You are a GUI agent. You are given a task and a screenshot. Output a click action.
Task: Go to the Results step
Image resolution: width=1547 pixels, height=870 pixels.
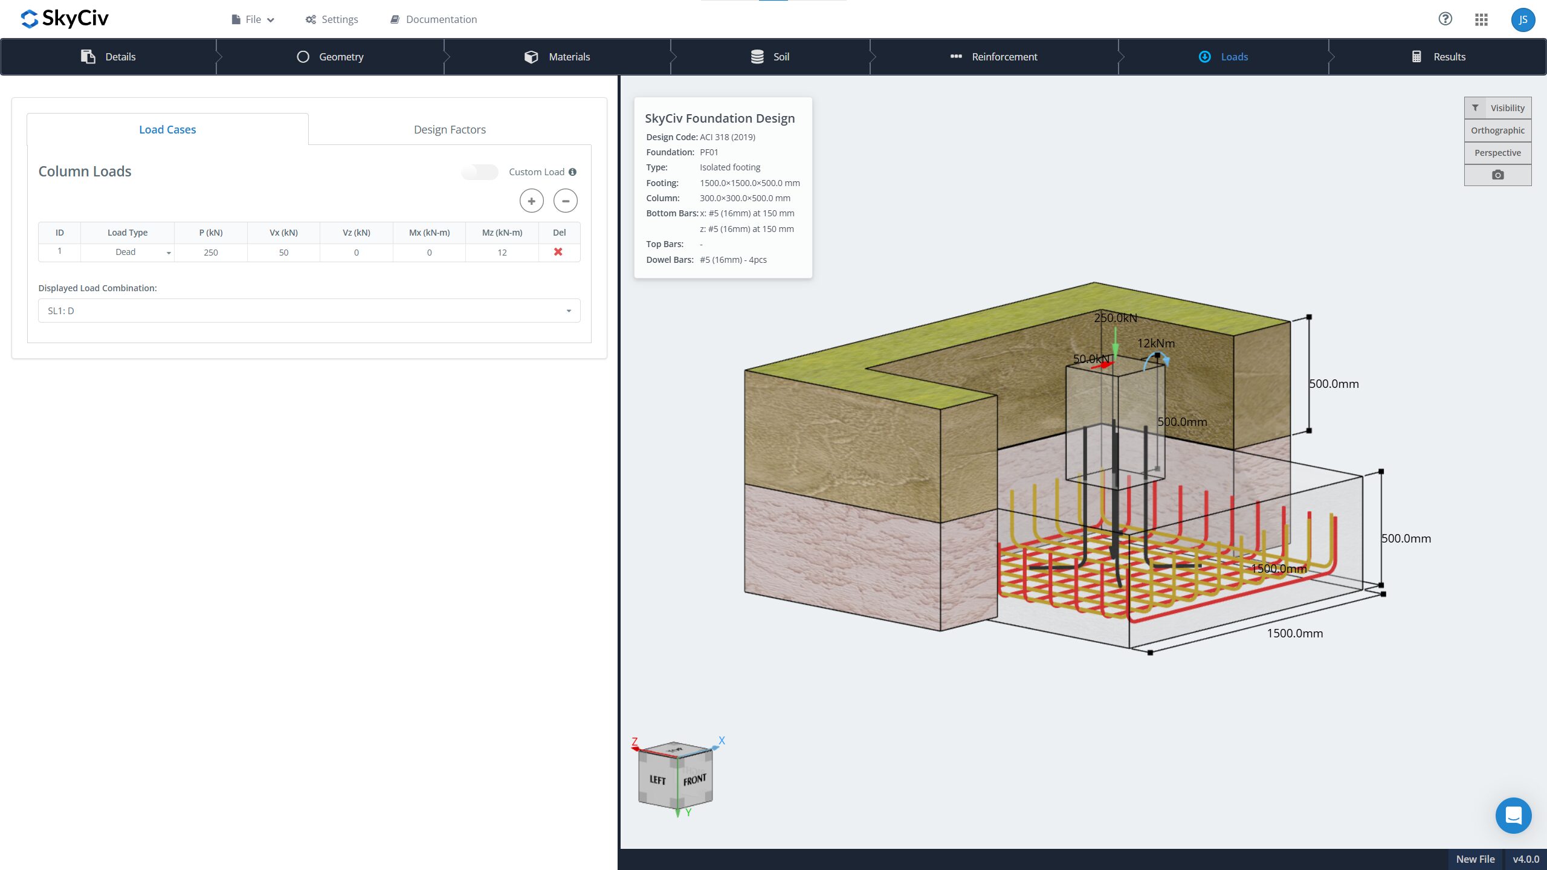click(x=1438, y=57)
